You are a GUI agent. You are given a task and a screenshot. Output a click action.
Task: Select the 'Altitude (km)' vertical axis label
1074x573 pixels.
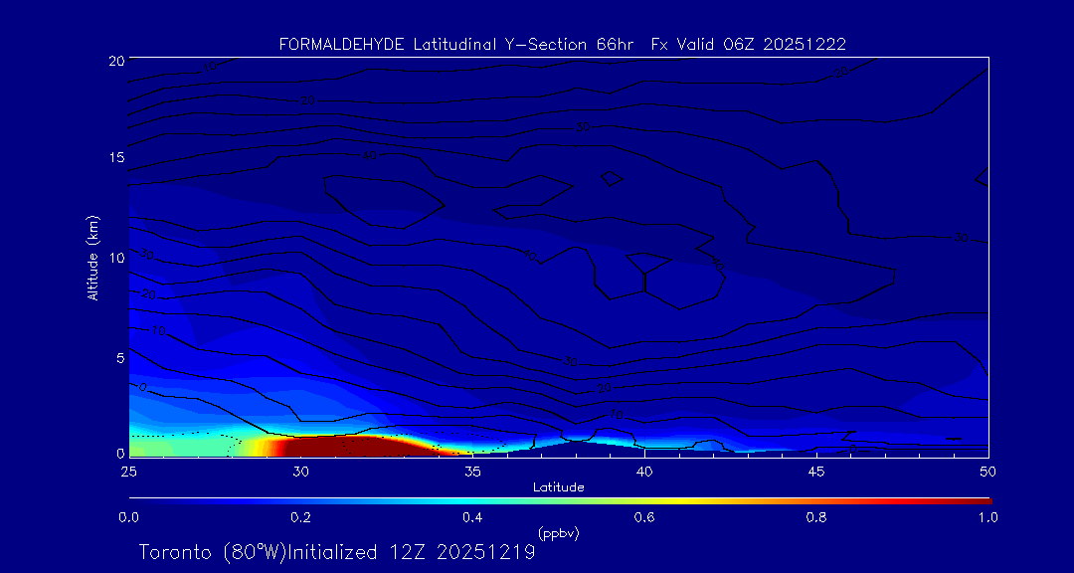(x=93, y=257)
